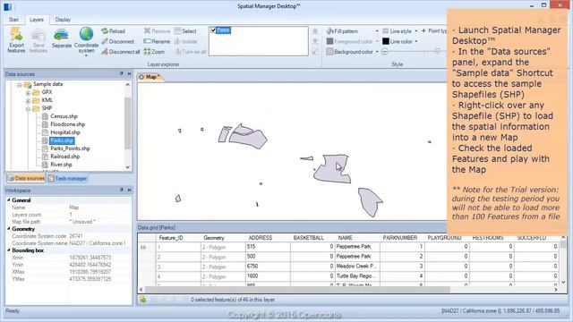Click Select in Layer explorer

[185, 31]
